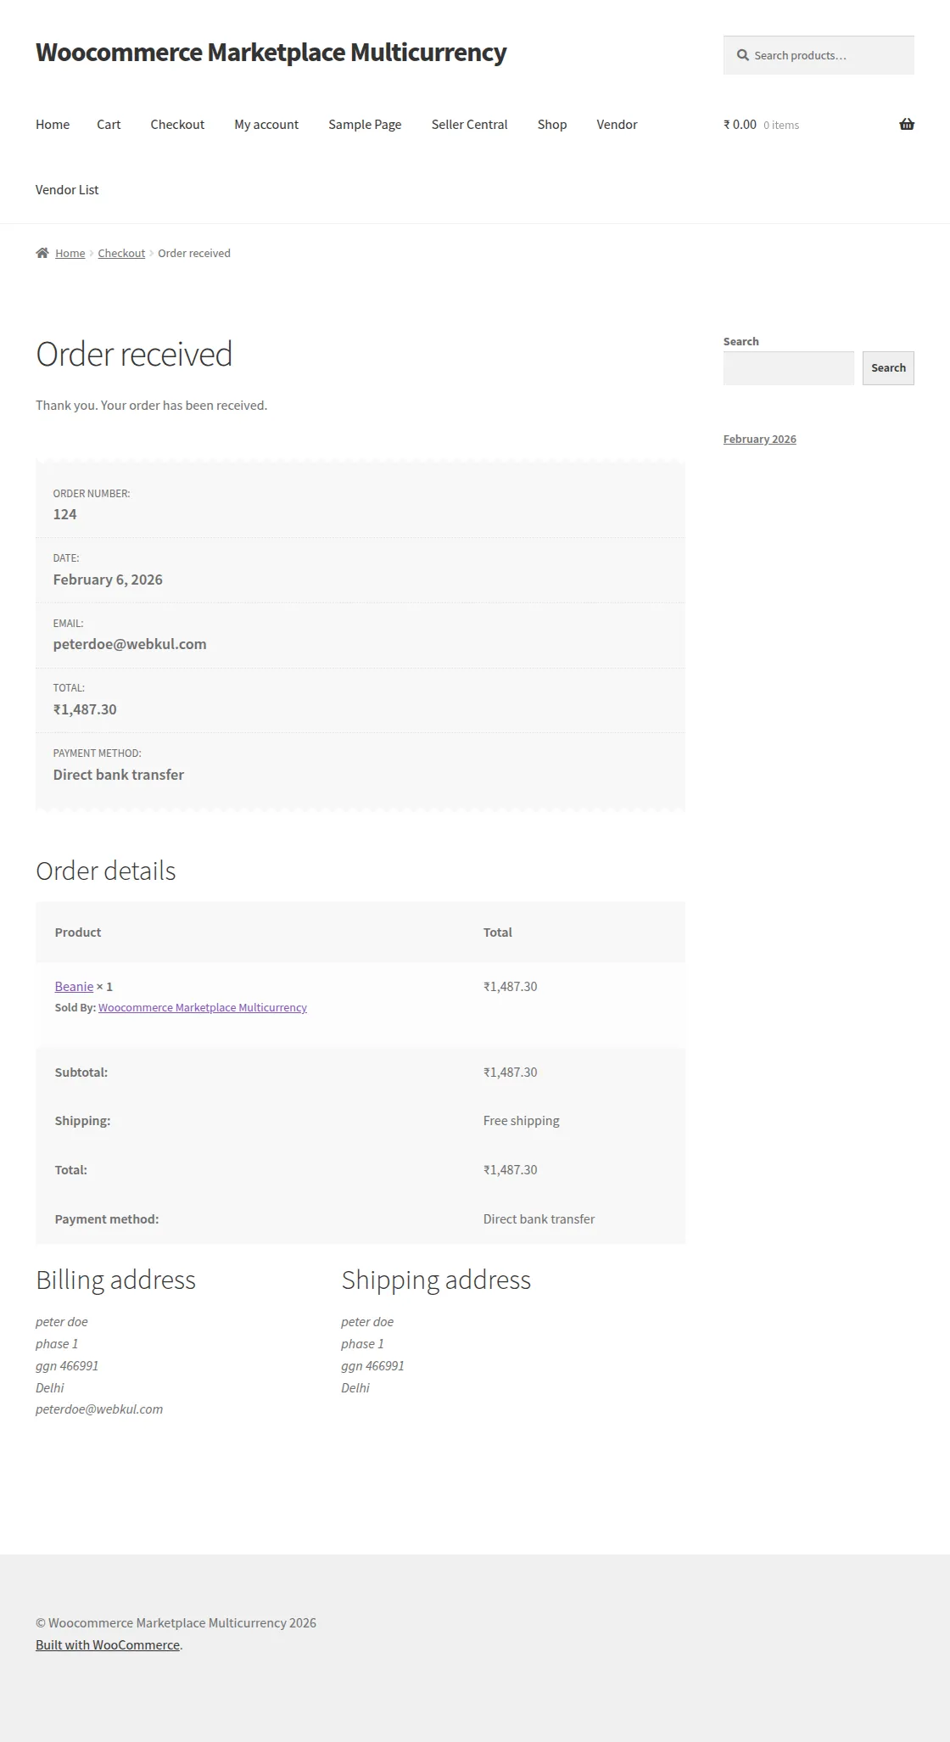Screen dimensions: 950x1742
Task: Click the Sample Page navigation item
Action: coord(365,124)
